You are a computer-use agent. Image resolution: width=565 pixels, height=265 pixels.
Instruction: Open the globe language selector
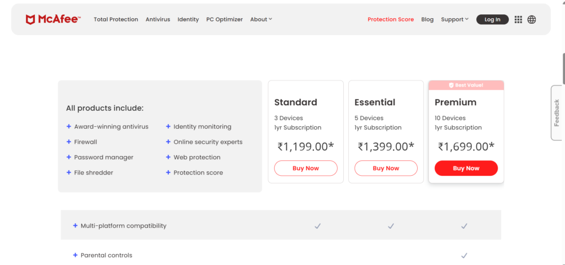click(531, 19)
